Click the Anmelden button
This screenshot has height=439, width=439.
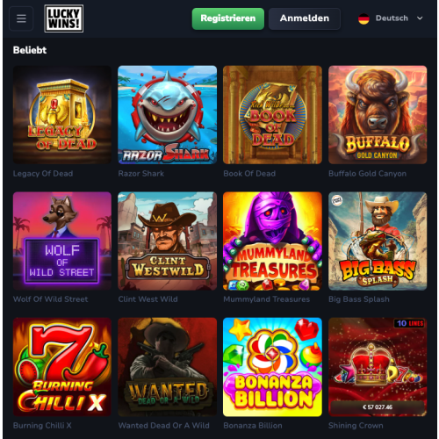pos(305,18)
